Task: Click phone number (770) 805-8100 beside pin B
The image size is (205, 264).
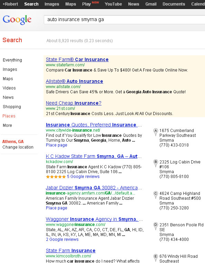Action: click(174, 177)
